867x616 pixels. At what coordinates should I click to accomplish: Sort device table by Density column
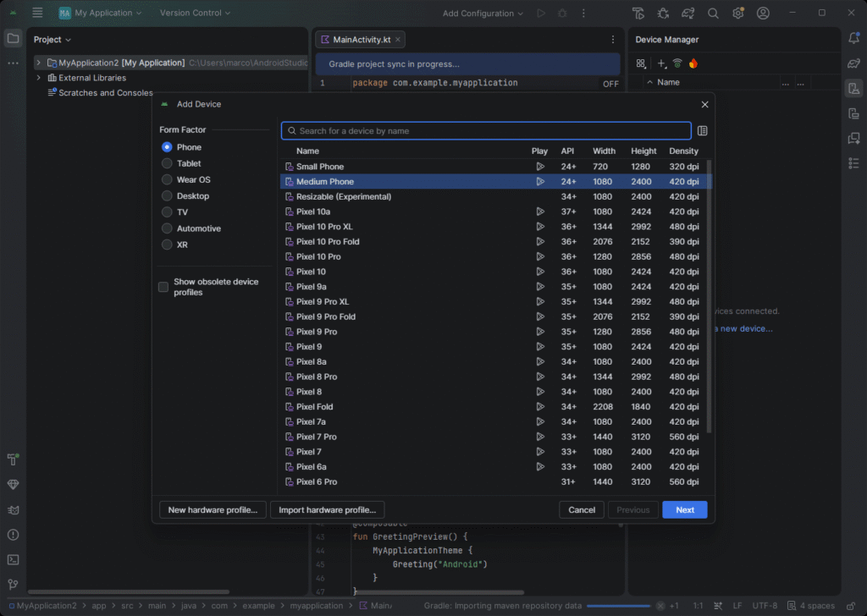[683, 151]
